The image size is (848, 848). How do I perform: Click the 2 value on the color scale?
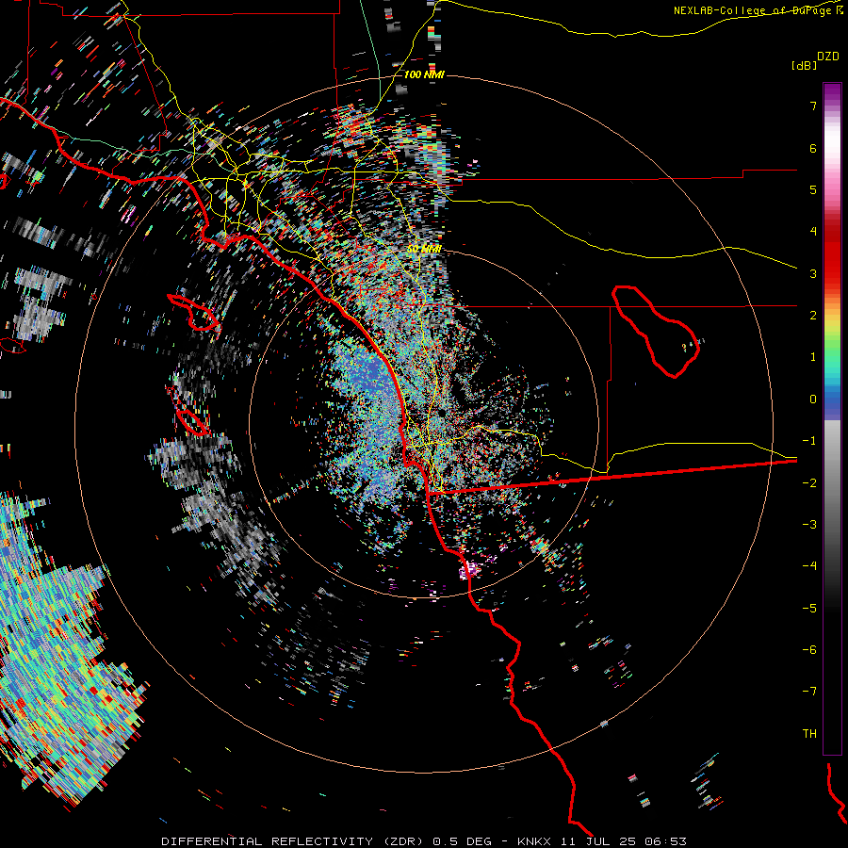pos(813,316)
